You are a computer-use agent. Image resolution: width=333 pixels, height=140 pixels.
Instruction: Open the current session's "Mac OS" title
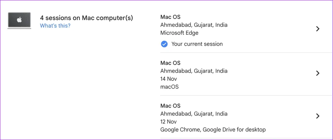tap(170, 17)
